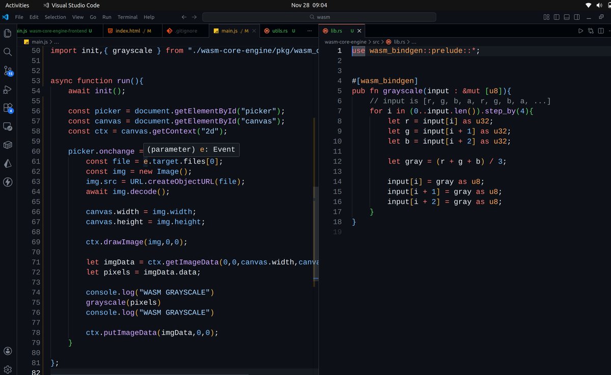
Task: Open the Selection menu
Action: (55, 17)
